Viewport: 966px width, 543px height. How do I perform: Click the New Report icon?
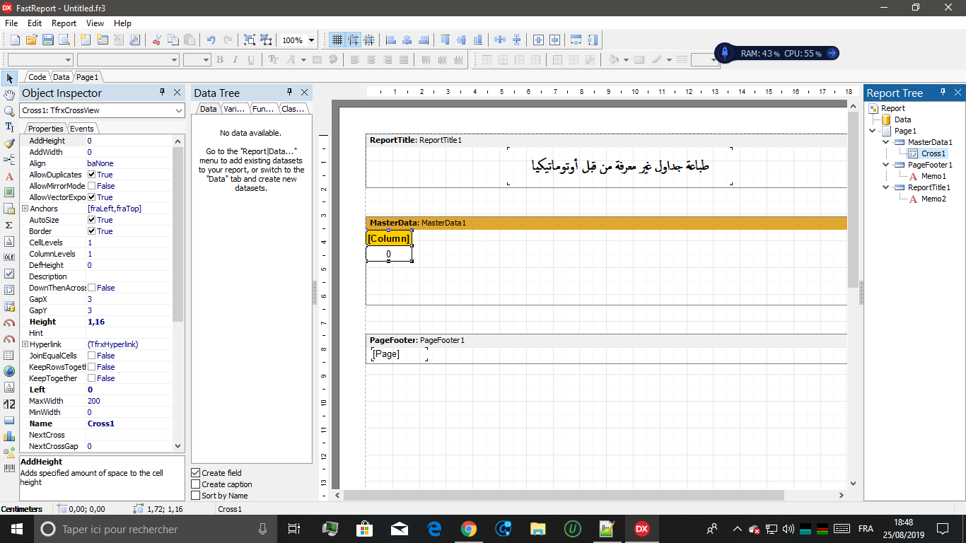(x=13, y=40)
